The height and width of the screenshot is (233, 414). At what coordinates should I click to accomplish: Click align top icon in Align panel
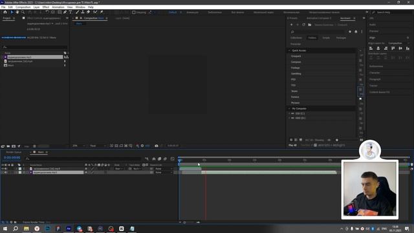[393, 49]
